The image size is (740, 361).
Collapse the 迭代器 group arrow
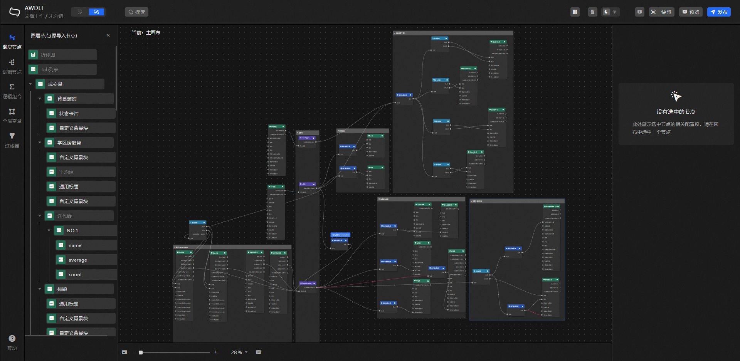point(40,216)
